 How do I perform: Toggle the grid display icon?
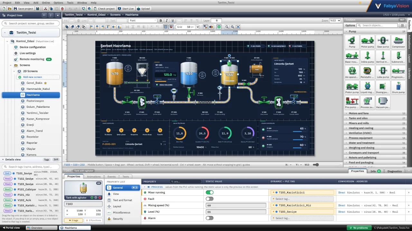(x=165, y=27)
